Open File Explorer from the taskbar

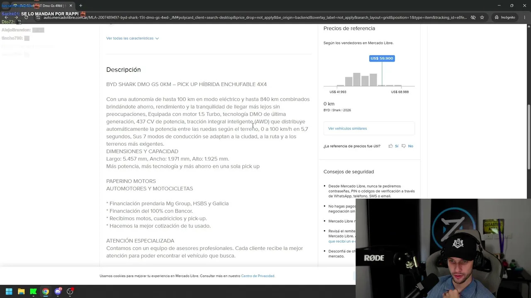click(21, 291)
